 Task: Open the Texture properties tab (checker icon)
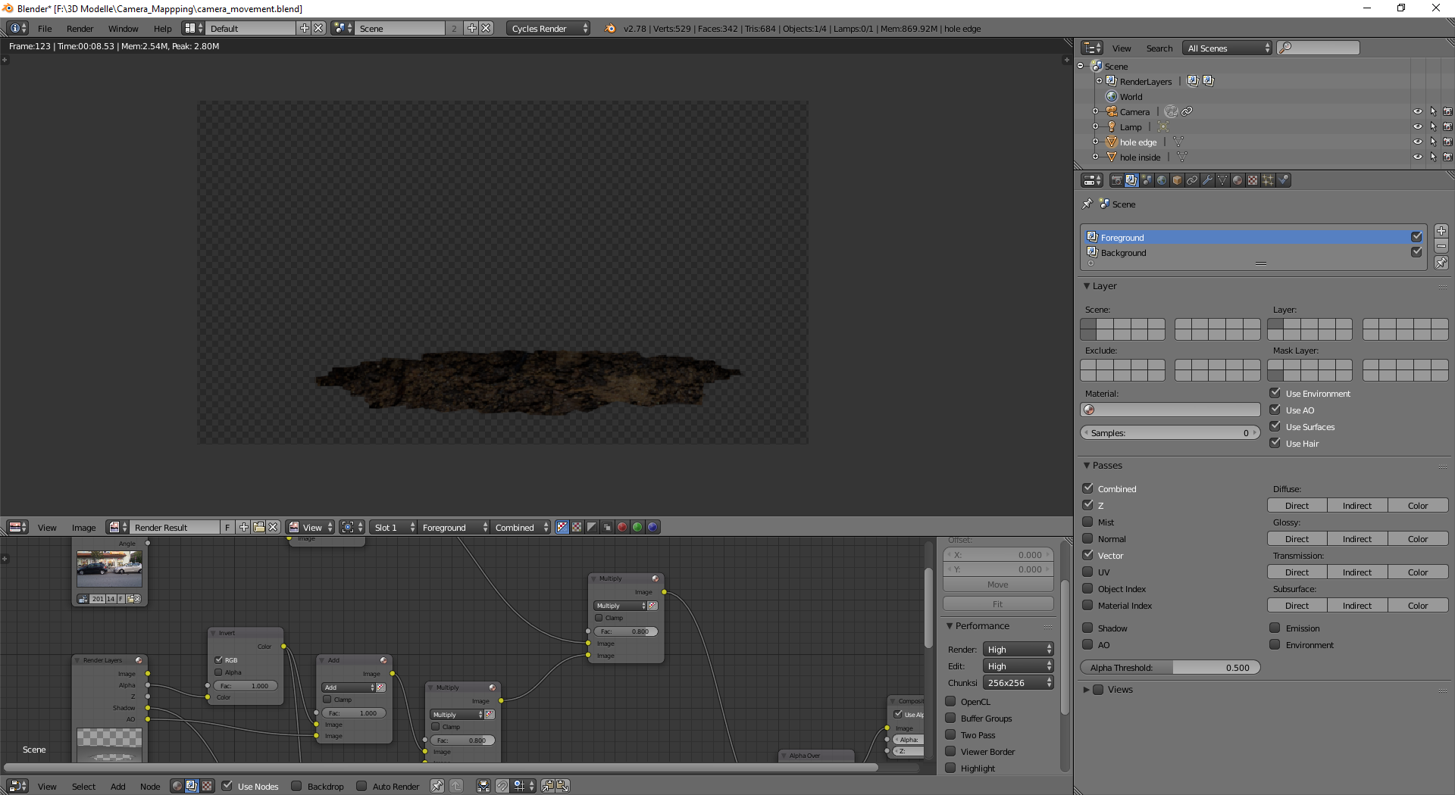pos(1253,180)
